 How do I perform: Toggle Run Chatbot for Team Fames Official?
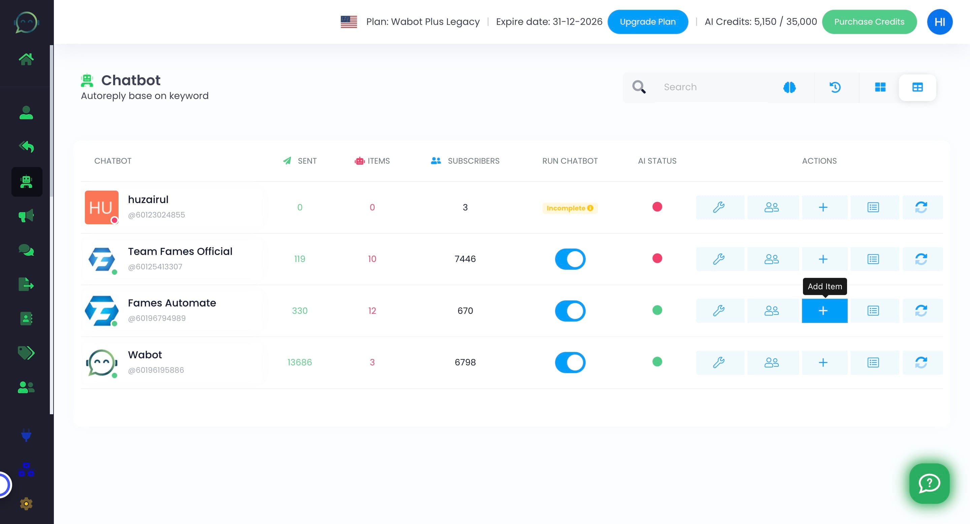570,259
